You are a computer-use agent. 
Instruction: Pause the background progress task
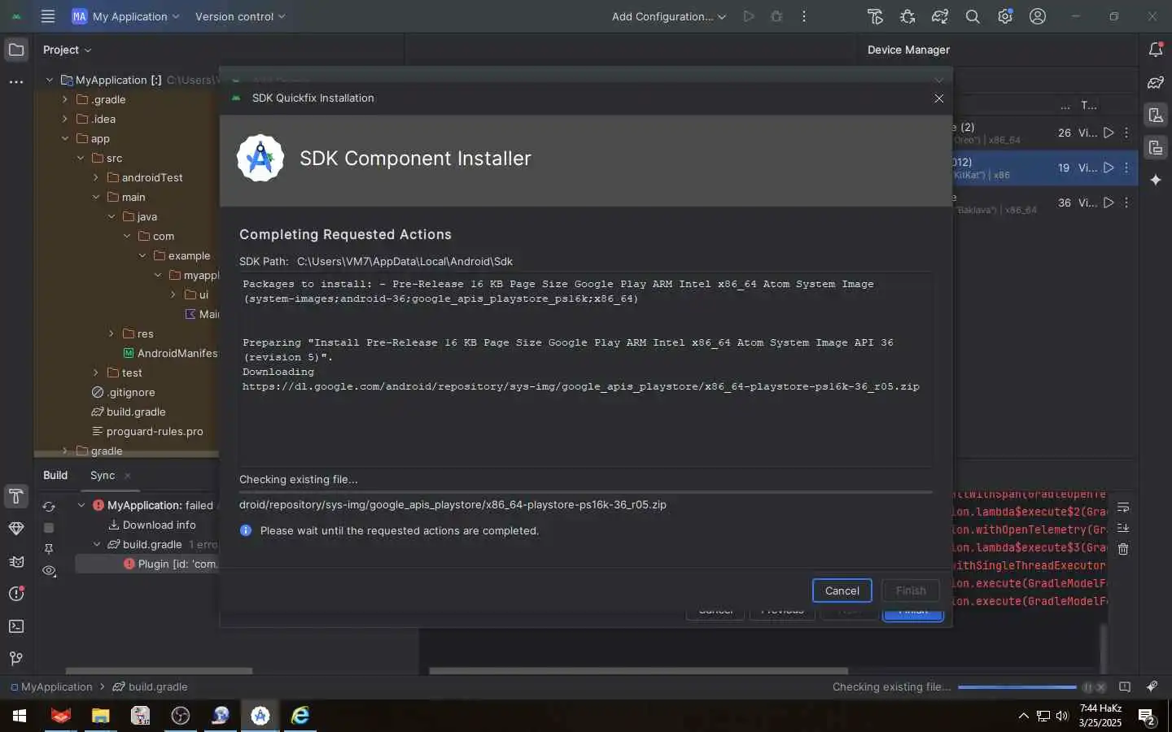1087,687
